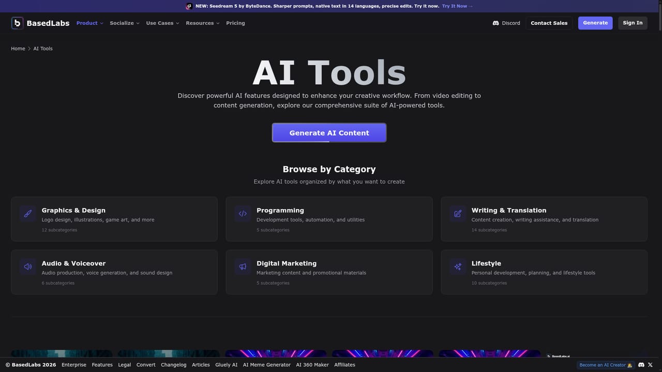The height and width of the screenshot is (372, 662).
Task: Click the Digital Marketing megaphone icon
Action: point(243,267)
